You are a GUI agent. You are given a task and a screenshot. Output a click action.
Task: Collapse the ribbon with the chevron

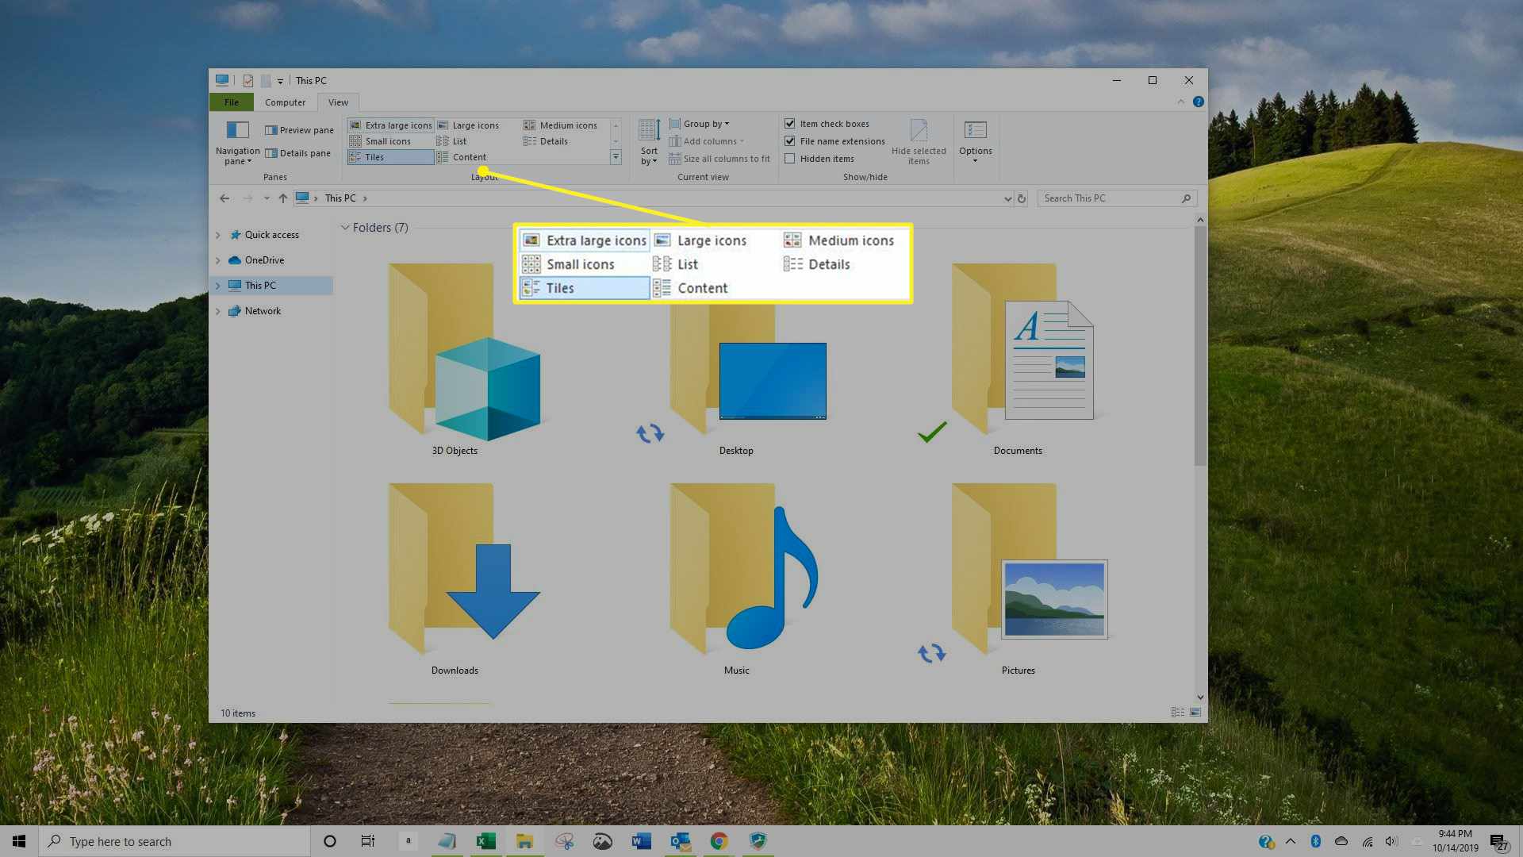pos(1180,102)
